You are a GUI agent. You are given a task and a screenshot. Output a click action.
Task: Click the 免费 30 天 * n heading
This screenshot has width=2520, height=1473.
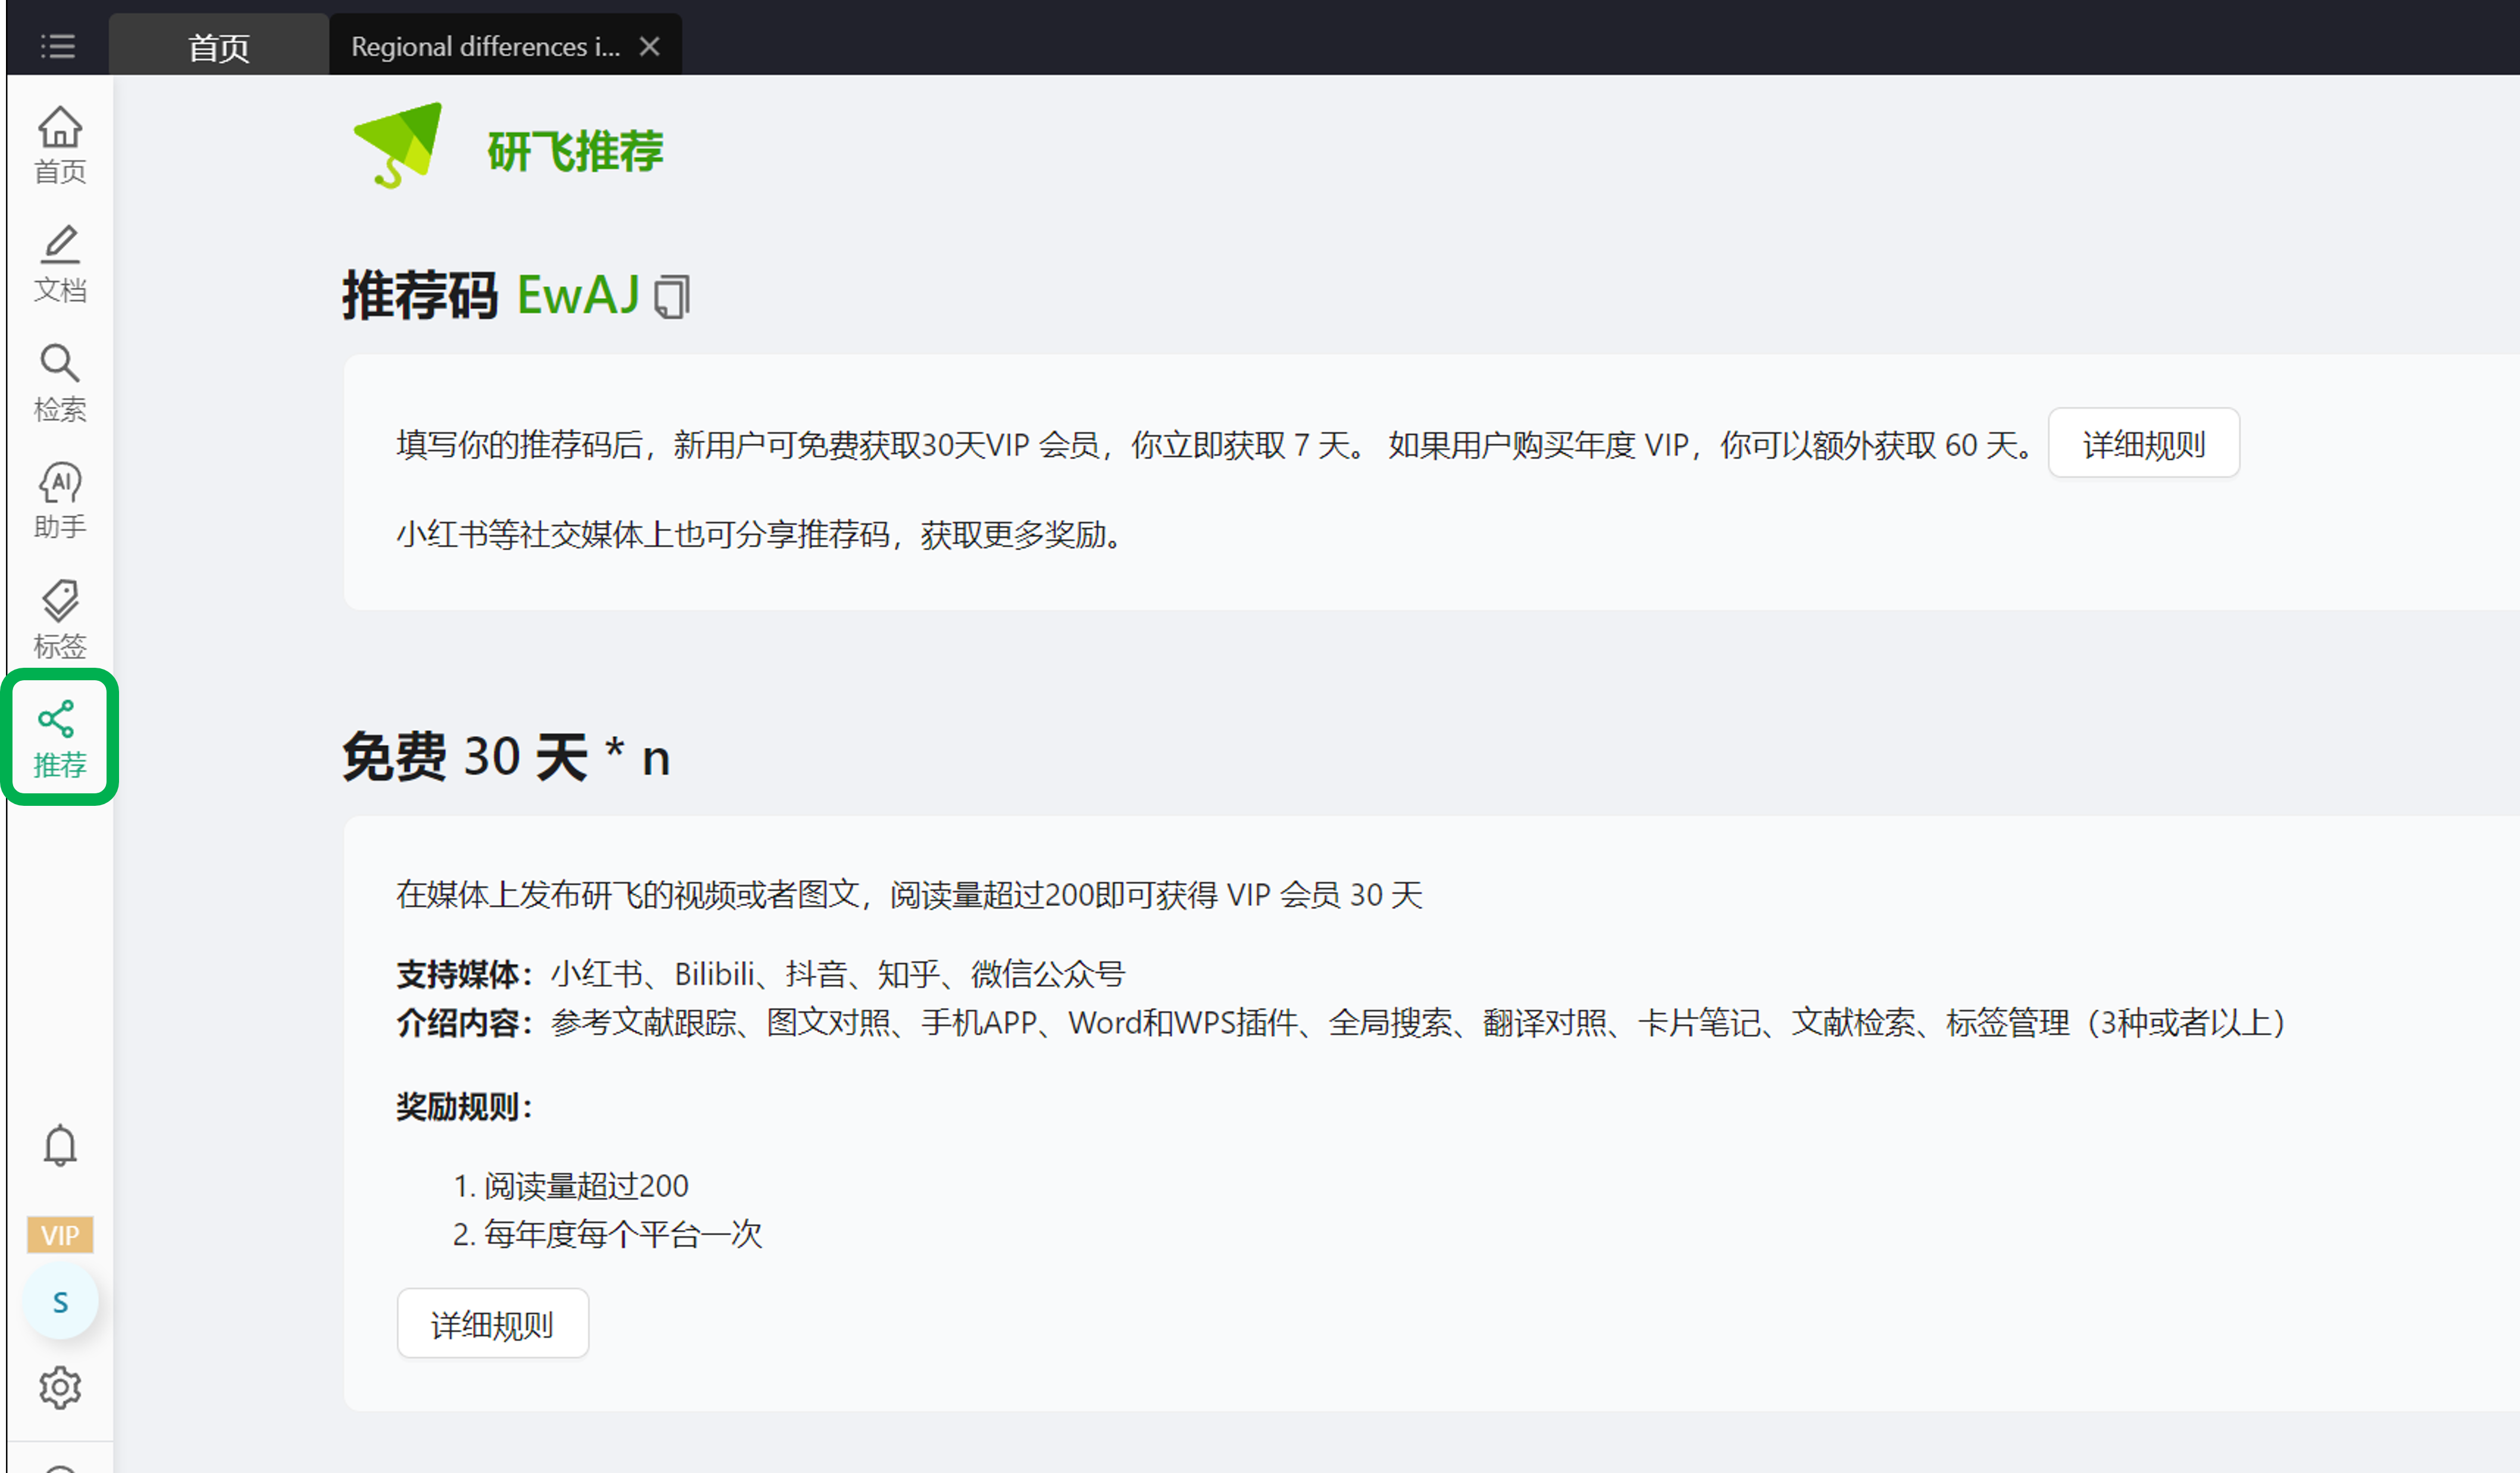point(506,757)
